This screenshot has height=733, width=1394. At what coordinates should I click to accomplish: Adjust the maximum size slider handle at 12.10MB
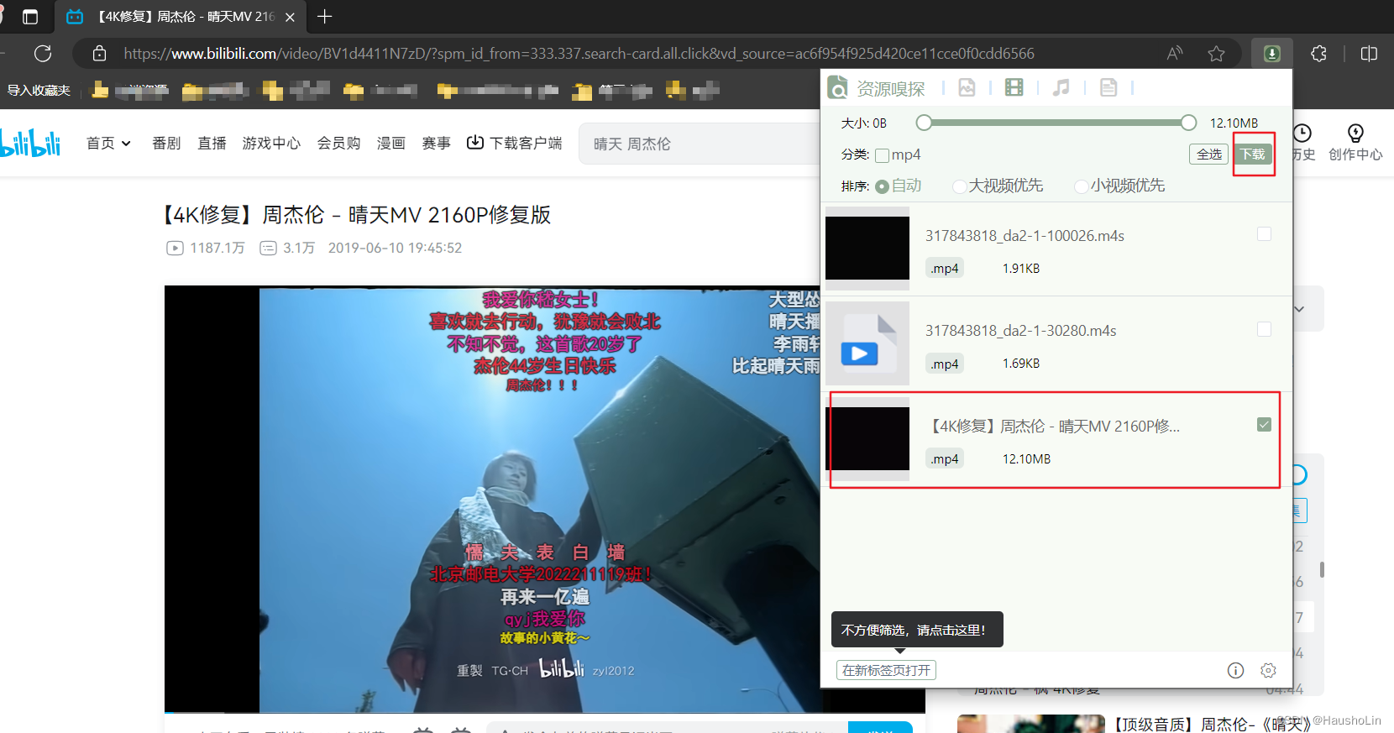(1188, 123)
